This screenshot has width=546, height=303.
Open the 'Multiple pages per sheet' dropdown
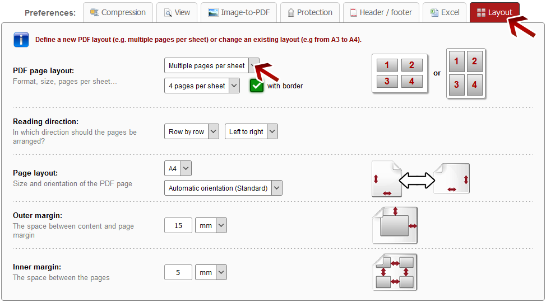pos(212,66)
